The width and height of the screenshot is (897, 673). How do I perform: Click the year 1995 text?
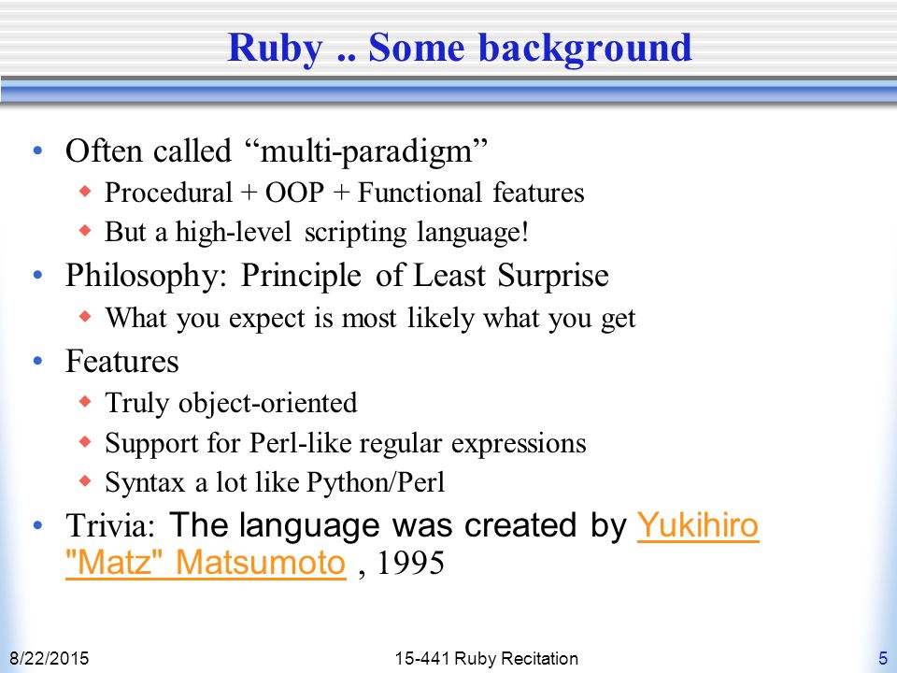pyautogui.click(x=411, y=563)
